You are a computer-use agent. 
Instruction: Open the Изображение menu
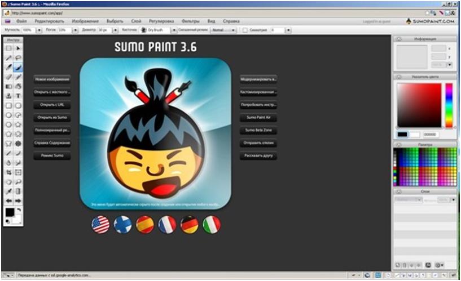click(85, 21)
